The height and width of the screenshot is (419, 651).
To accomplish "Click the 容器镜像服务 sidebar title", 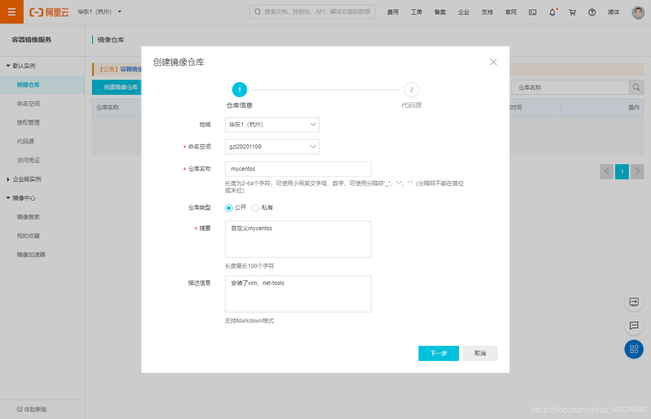I will (32, 40).
